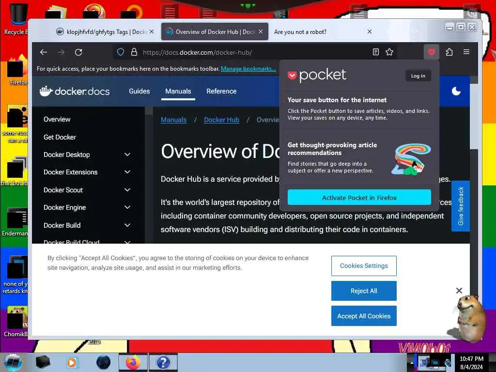Click Log in on the Pocket panel
This screenshot has height=372, width=496.
coord(418,76)
